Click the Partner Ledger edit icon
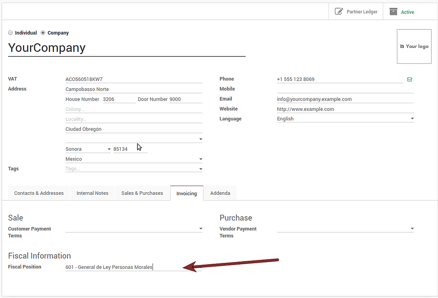The image size is (438, 298). pyautogui.click(x=339, y=12)
